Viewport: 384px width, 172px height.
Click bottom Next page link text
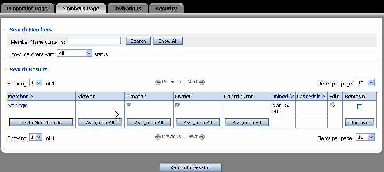click(193, 136)
